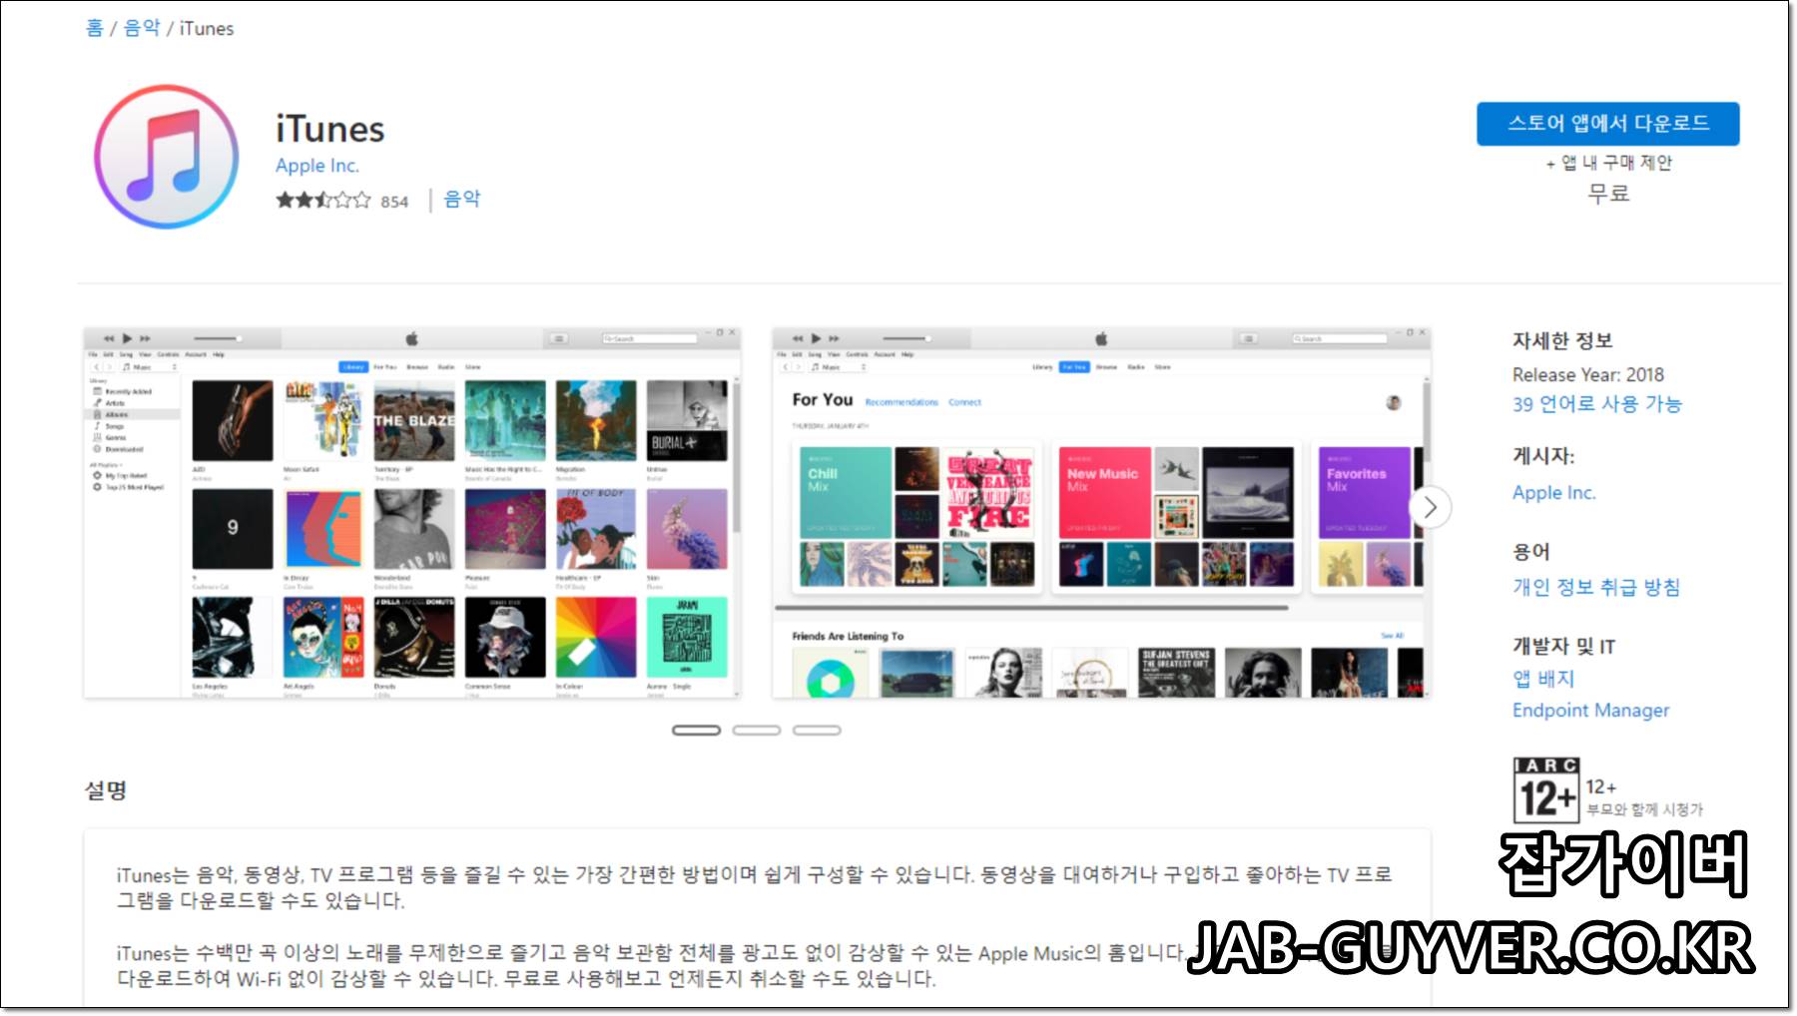Viewport: 1797px width, 1016px height.
Task: Click the 설명 section heading
Action: point(106,790)
